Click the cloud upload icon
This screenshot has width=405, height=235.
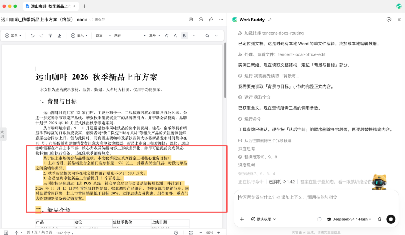pos(201,20)
